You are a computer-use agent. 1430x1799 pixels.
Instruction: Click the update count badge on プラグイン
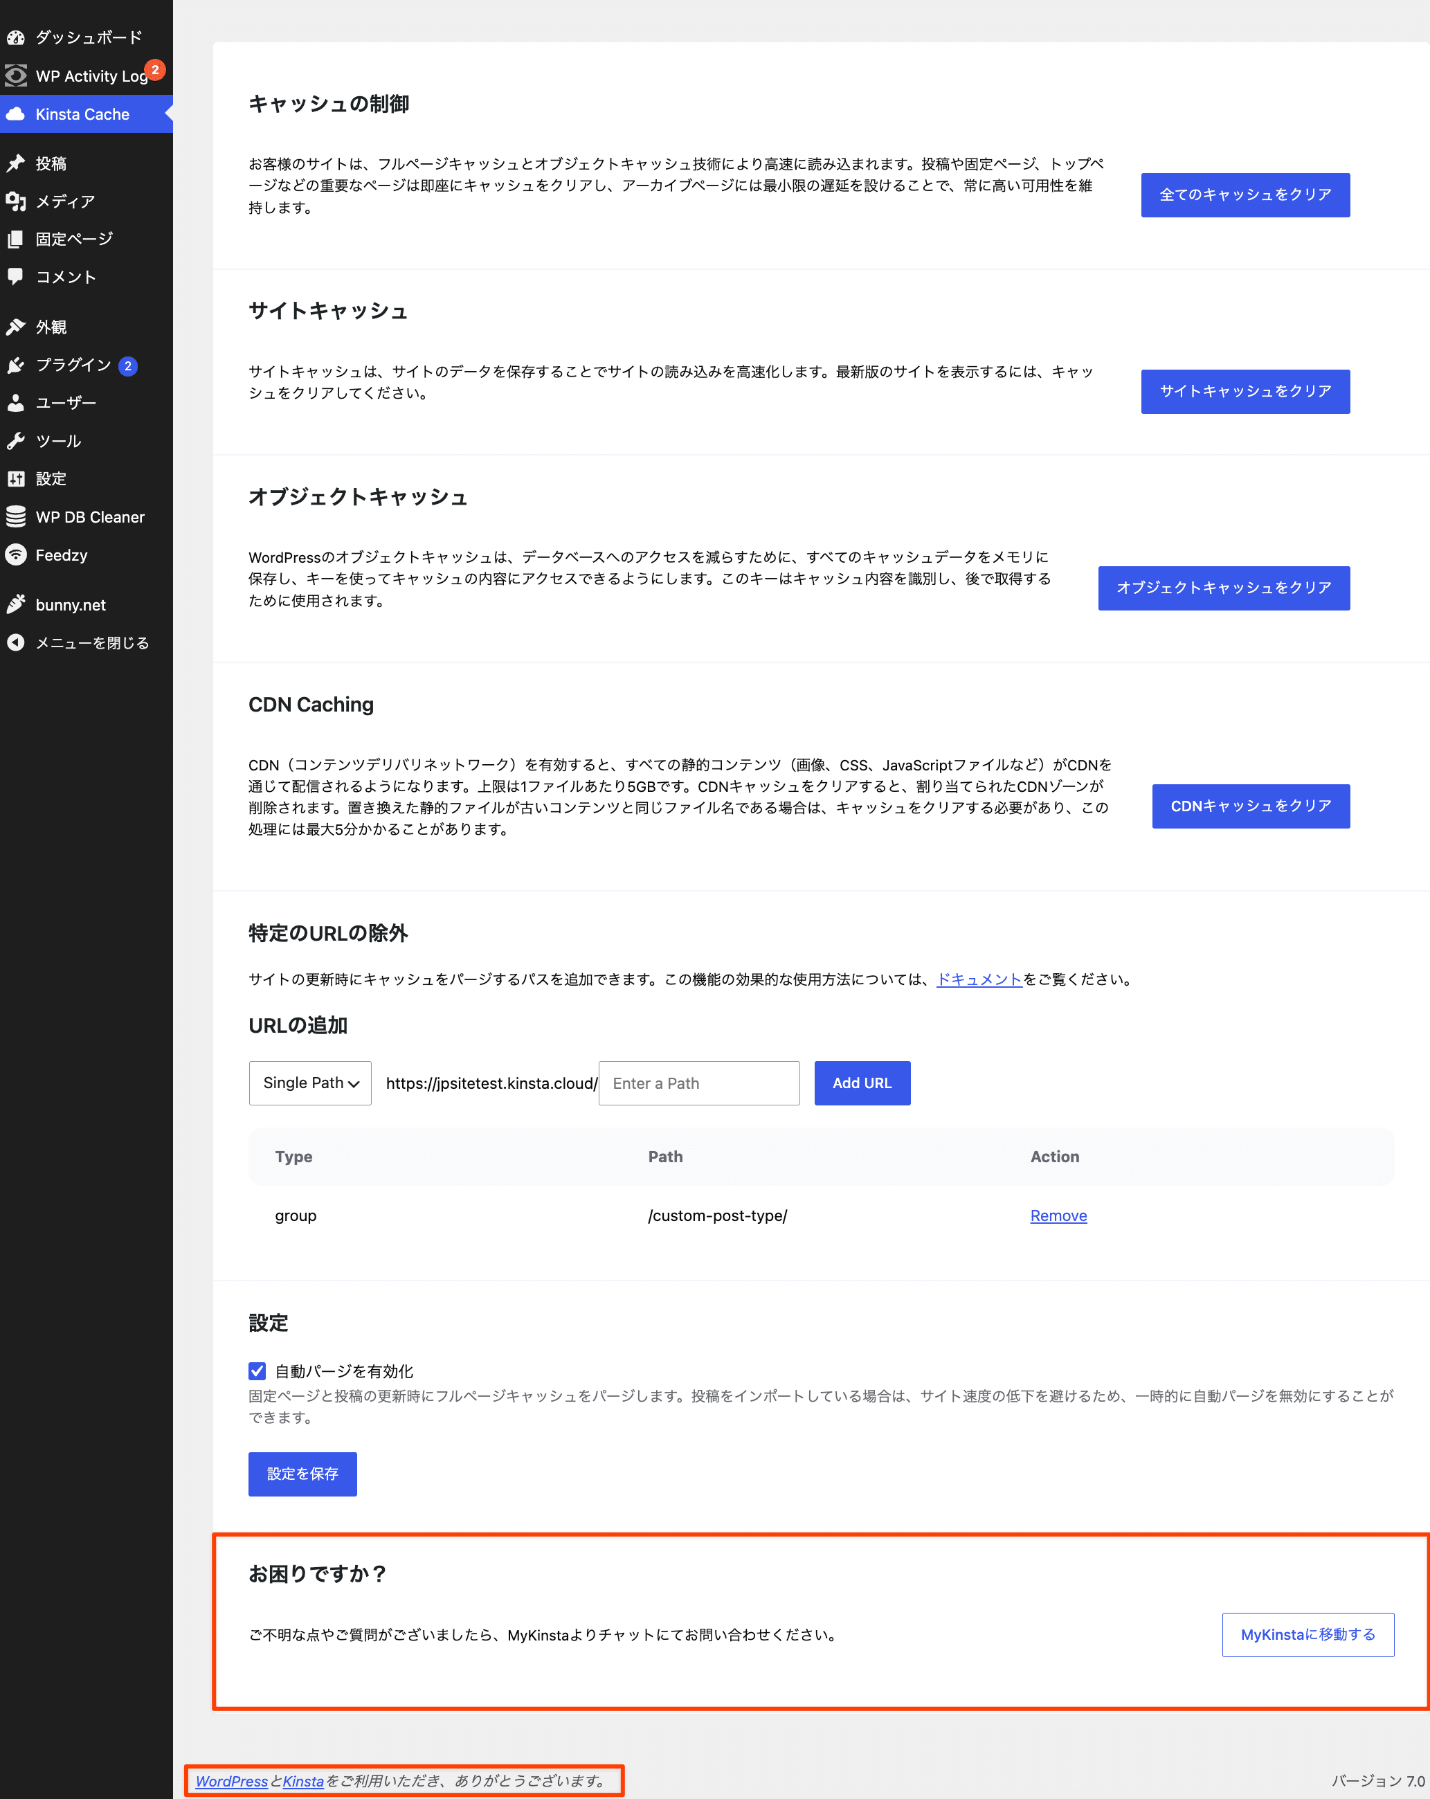(127, 366)
